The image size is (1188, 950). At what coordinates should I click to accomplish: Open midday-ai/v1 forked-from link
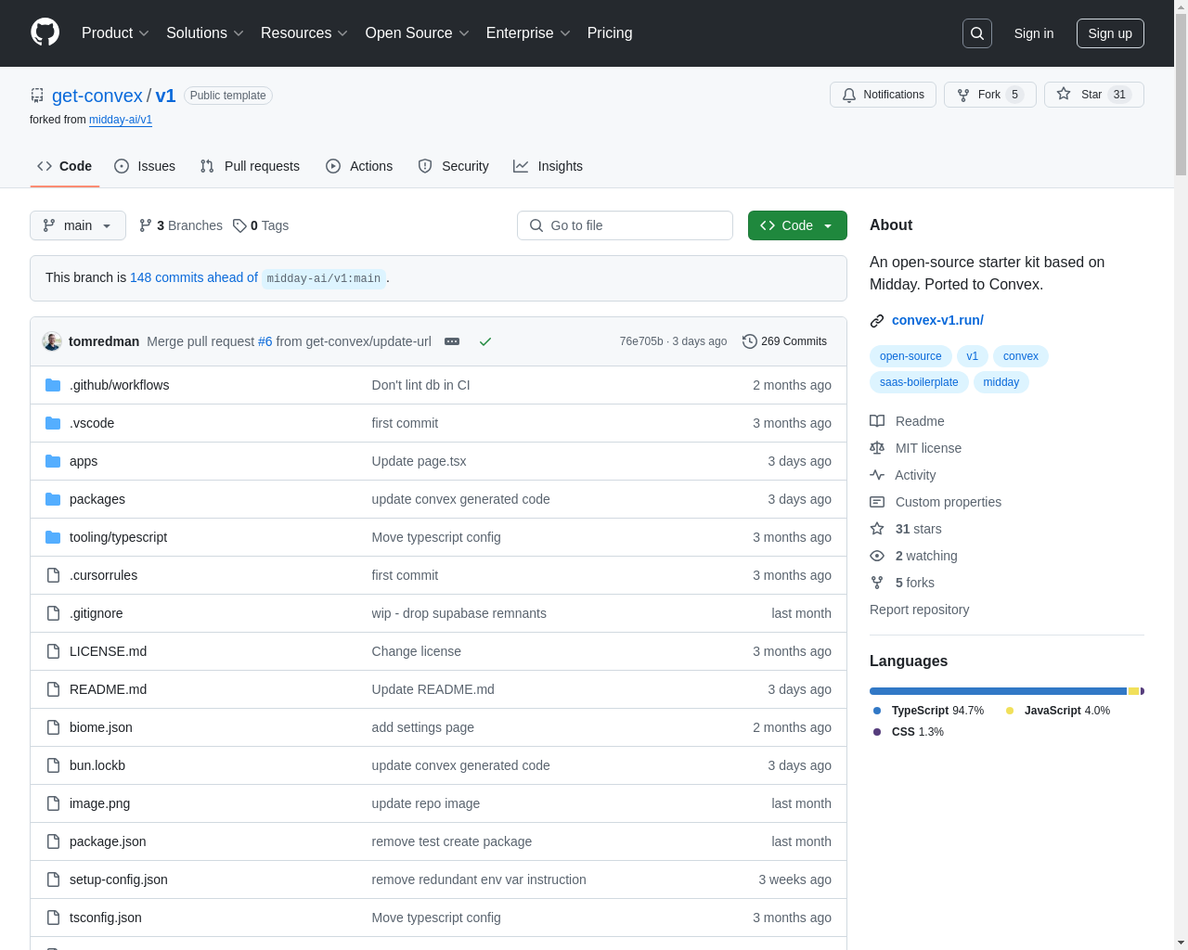pos(121,120)
